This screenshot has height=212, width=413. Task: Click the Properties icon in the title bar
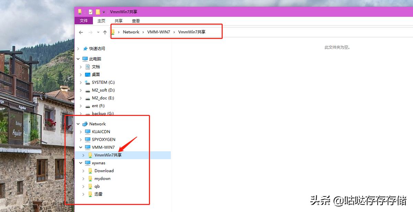pos(91,12)
